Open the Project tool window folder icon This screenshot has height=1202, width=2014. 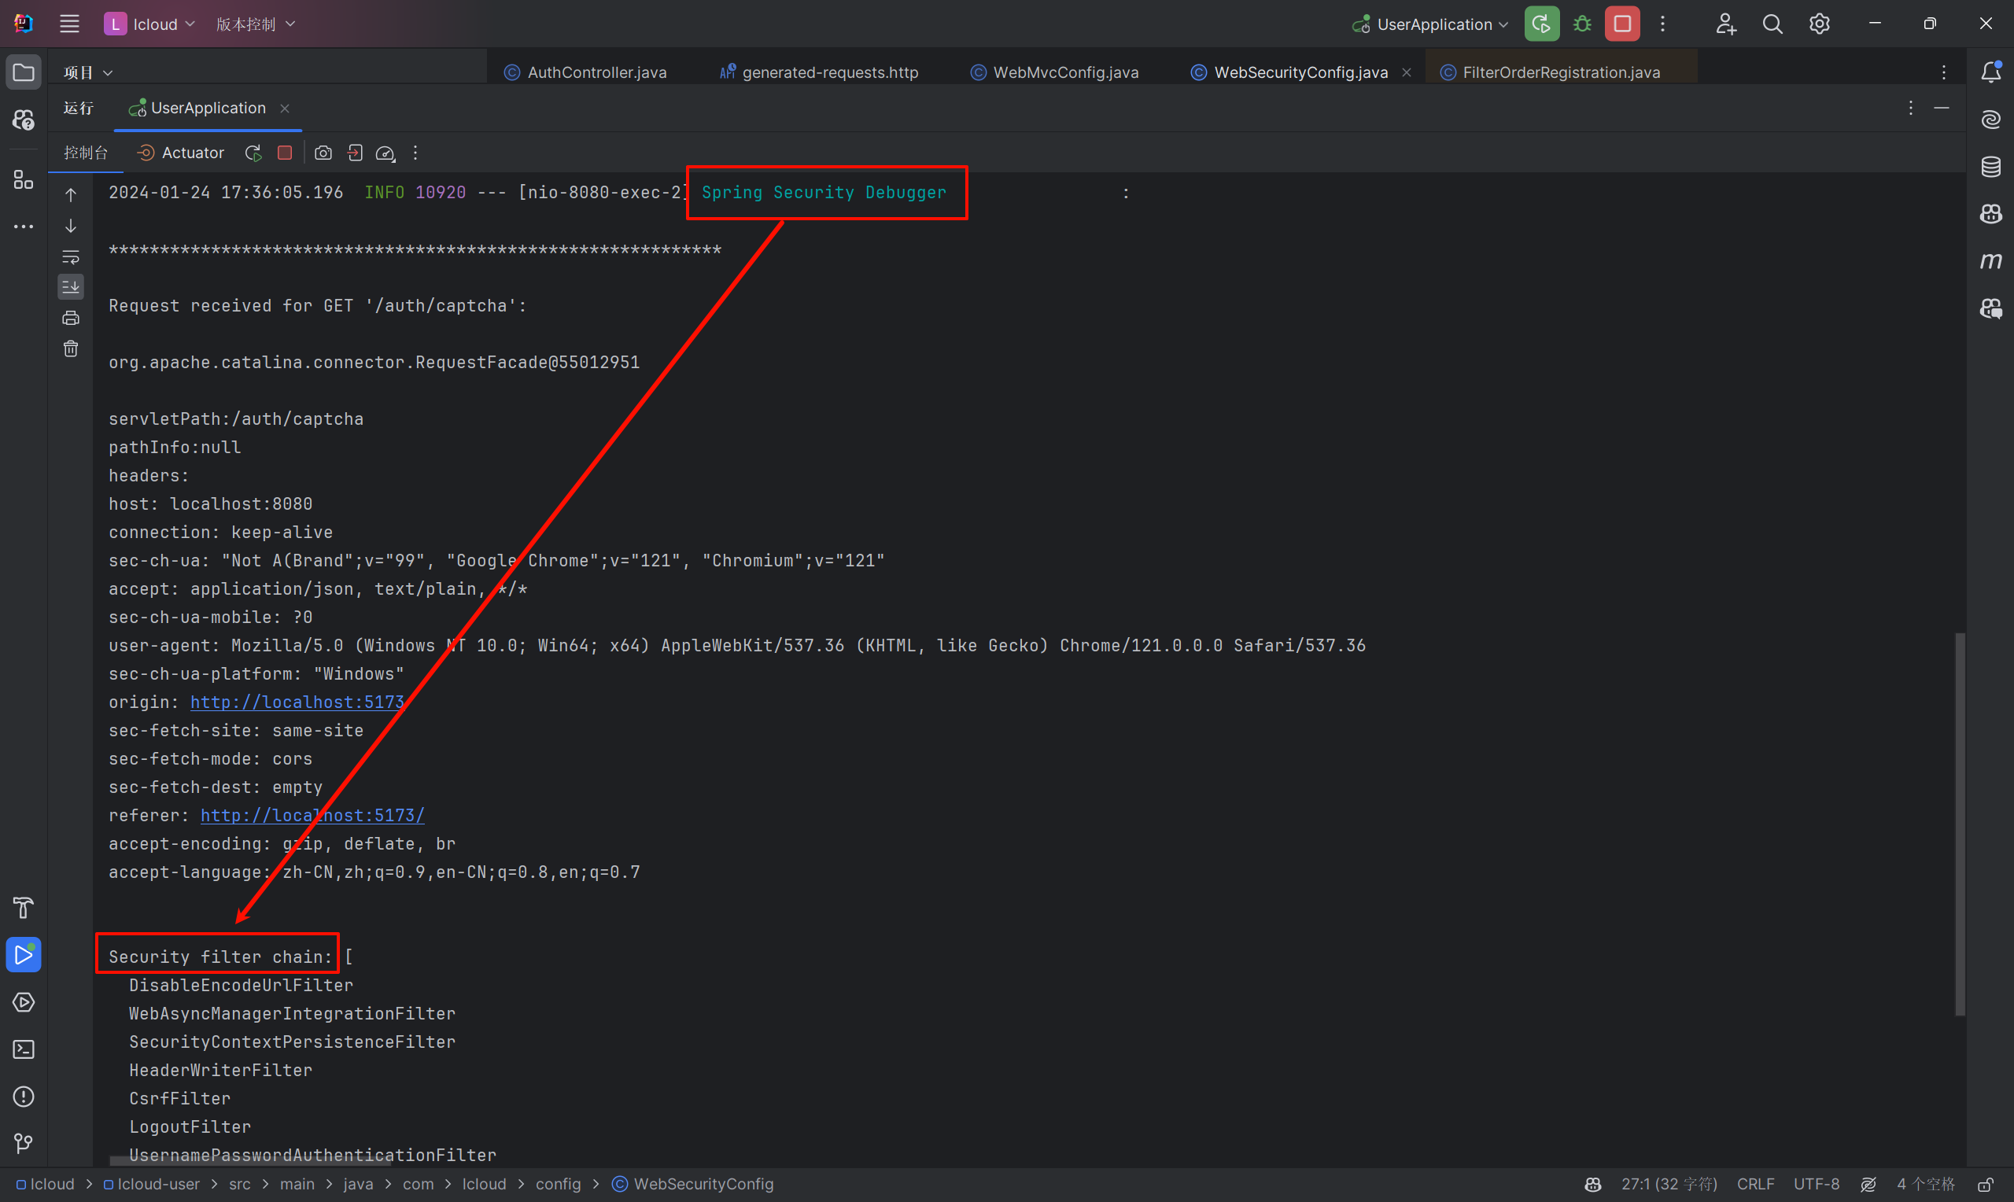(x=24, y=73)
